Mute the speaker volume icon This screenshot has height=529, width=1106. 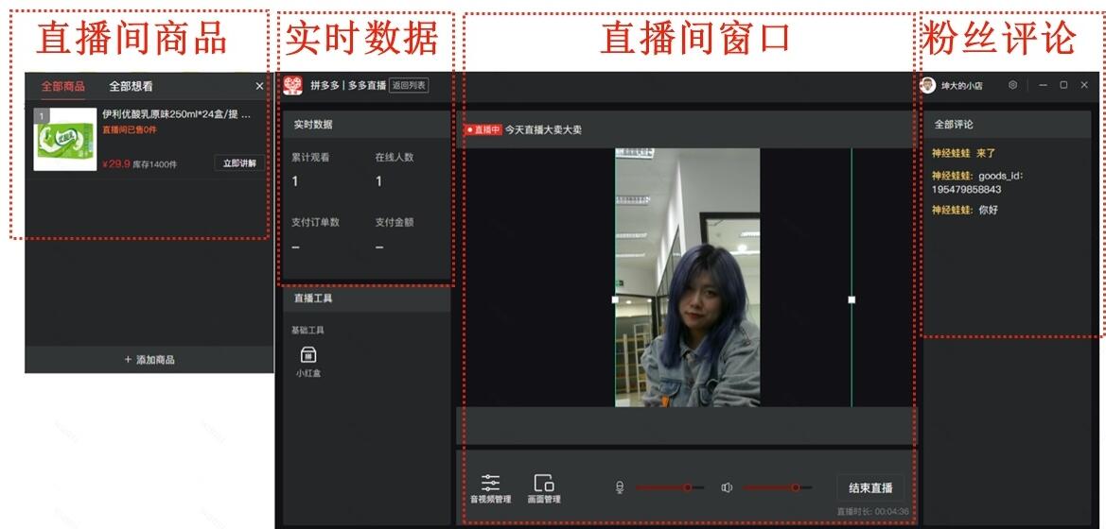[727, 487]
